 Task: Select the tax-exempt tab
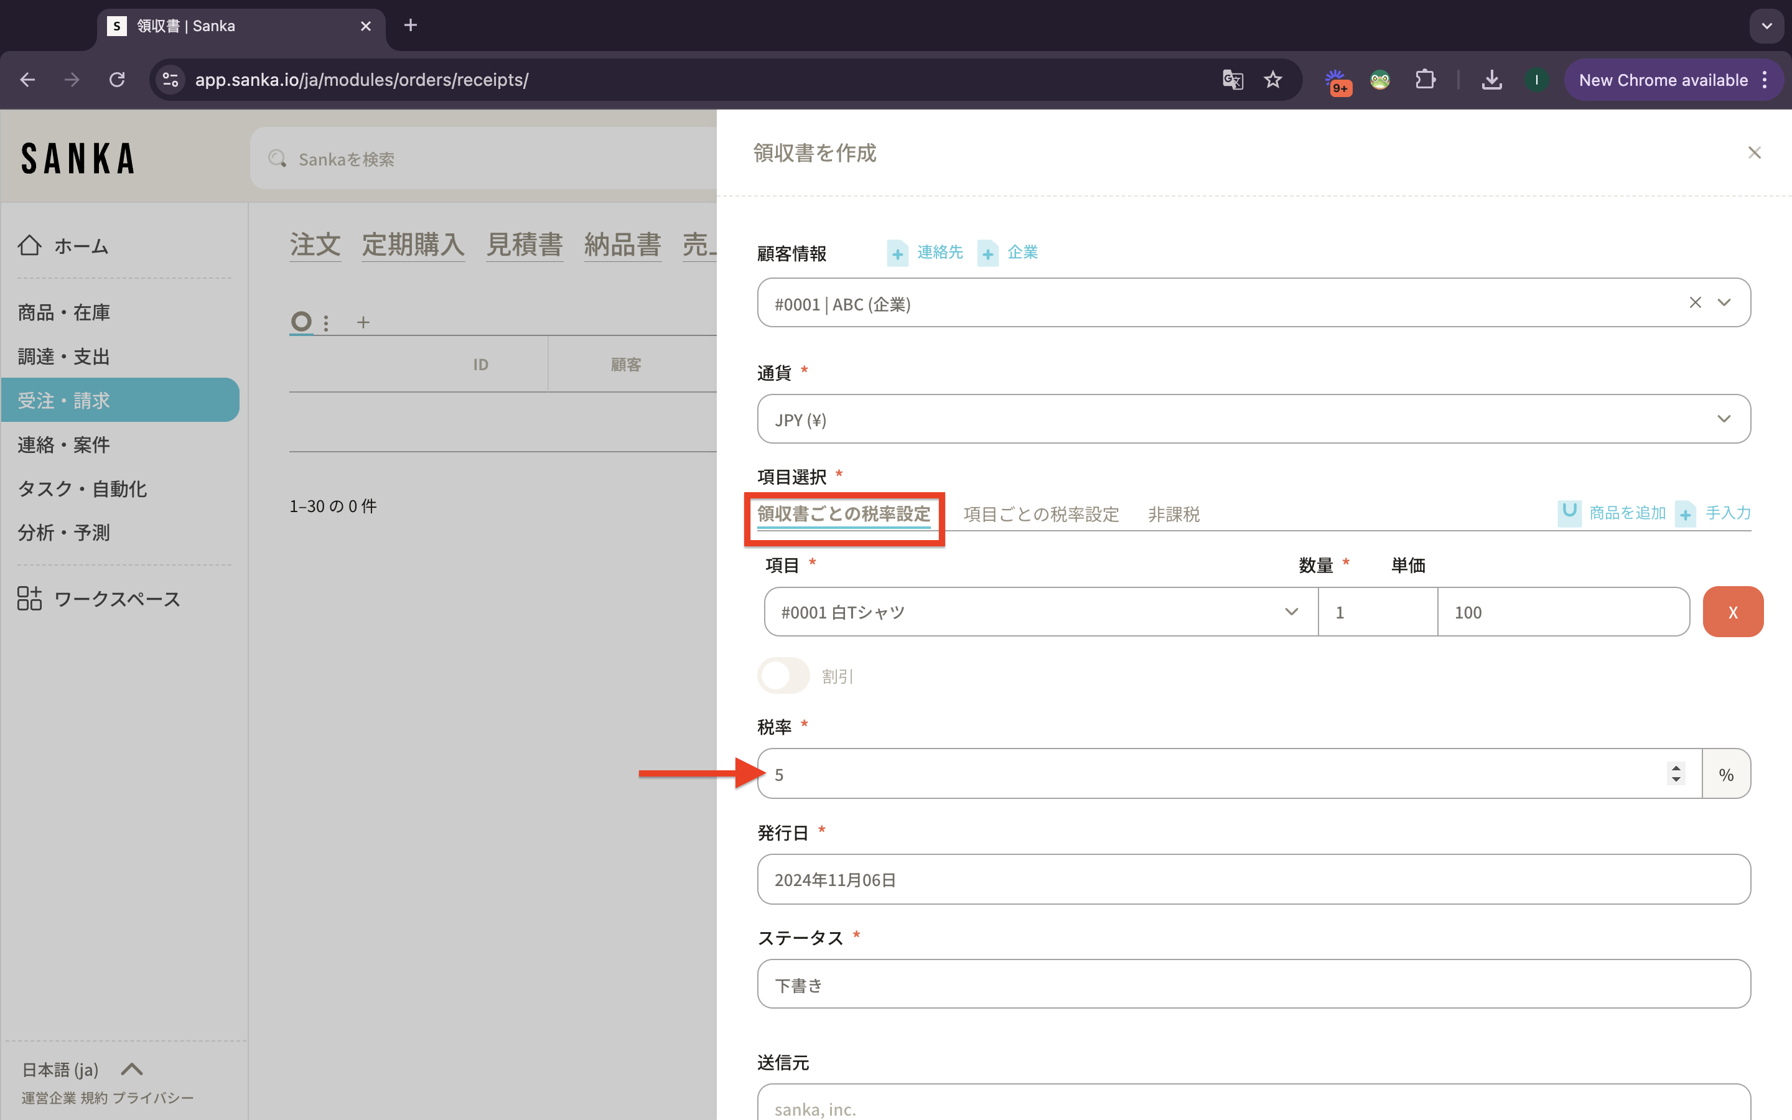pyautogui.click(x=1174, y=514)
